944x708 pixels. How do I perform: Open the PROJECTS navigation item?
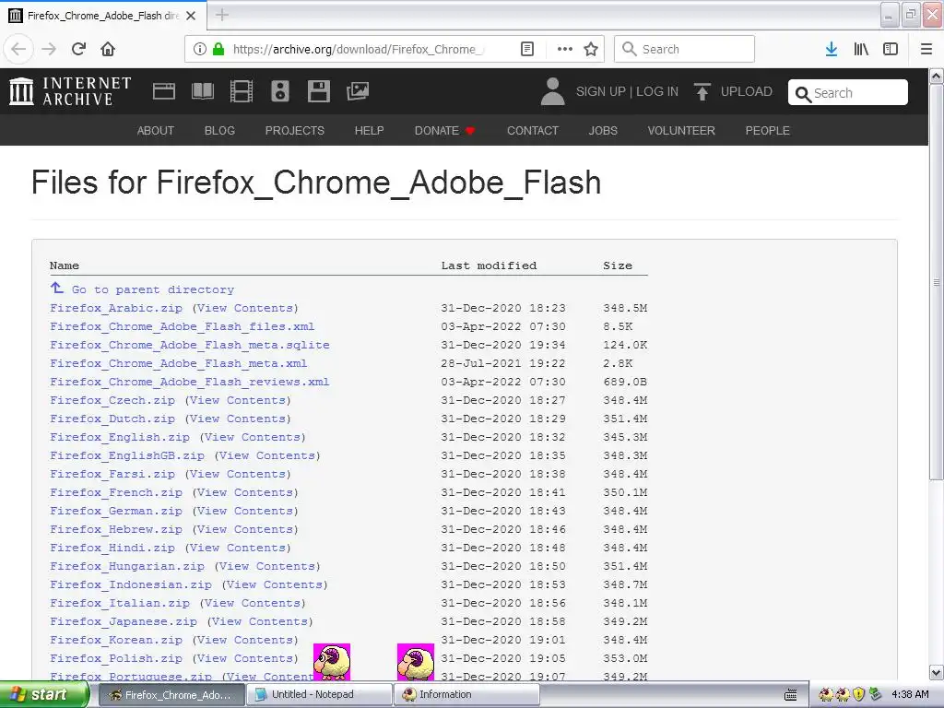point(294,131)
